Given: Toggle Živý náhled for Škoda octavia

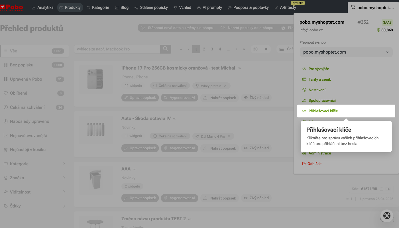Looking at the screenshot, I should click(x=256, y=148).
